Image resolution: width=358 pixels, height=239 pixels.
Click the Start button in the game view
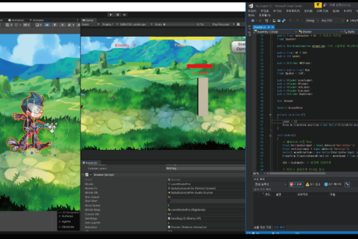click(x=239, y=47)
